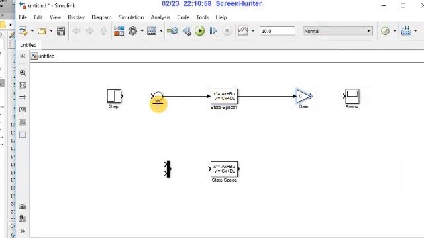Screen dimensions: 424x238
Task: Open the Model Explorer icon
Action: coord(152,31)
